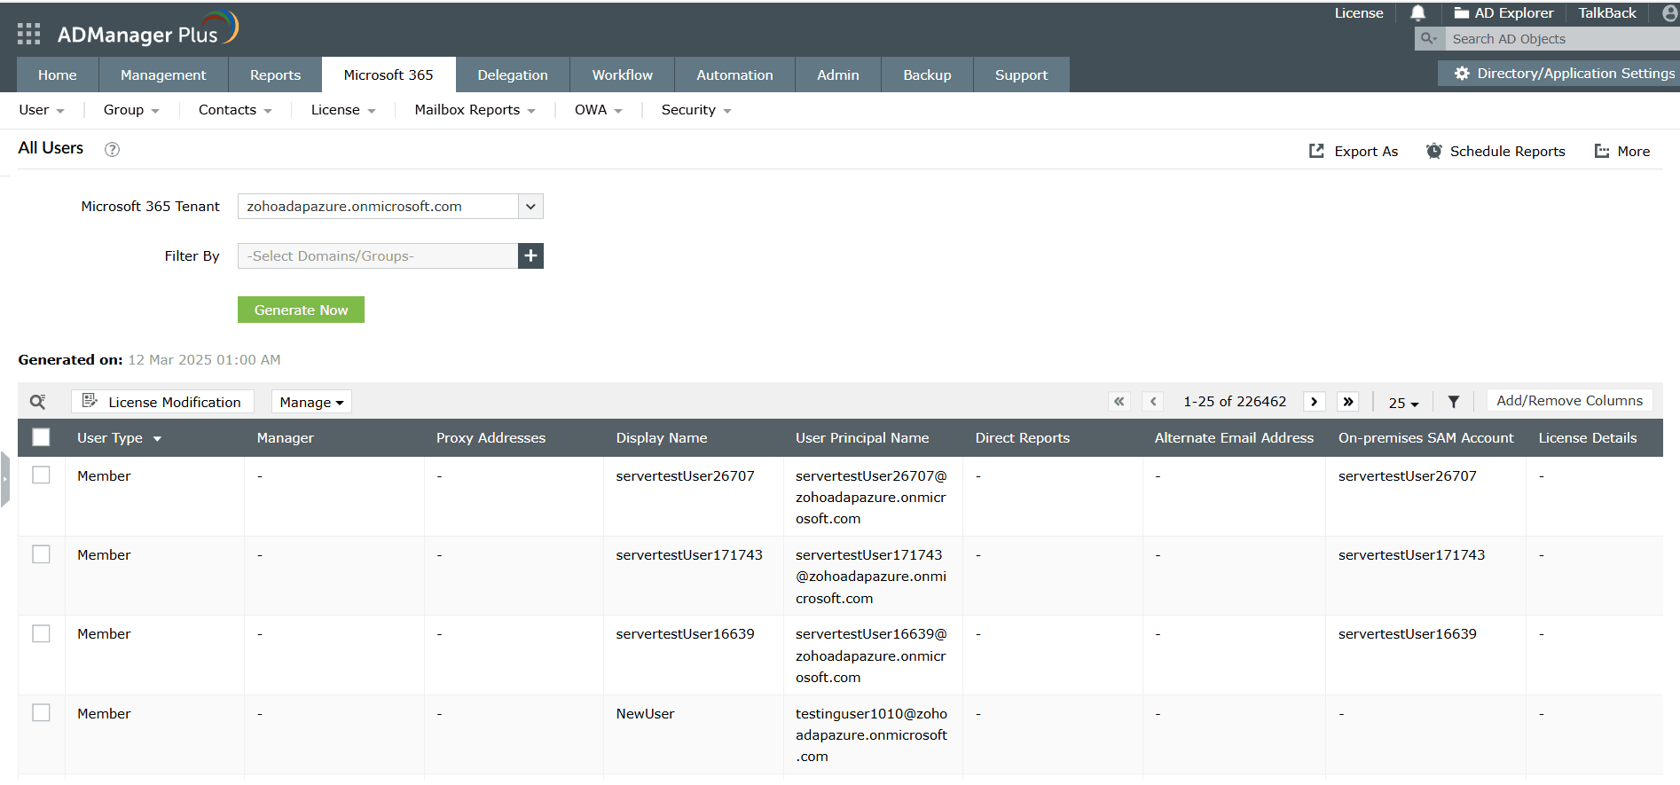Jump to the last page of results
1680x785 pixels.
pyautogui.click(x=1348, y=402)
